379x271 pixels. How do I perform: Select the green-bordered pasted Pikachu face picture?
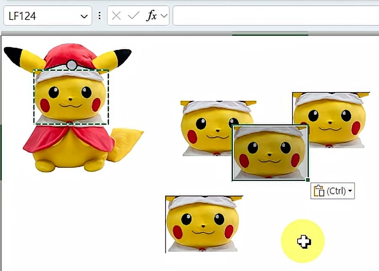[x=270, y=153]
